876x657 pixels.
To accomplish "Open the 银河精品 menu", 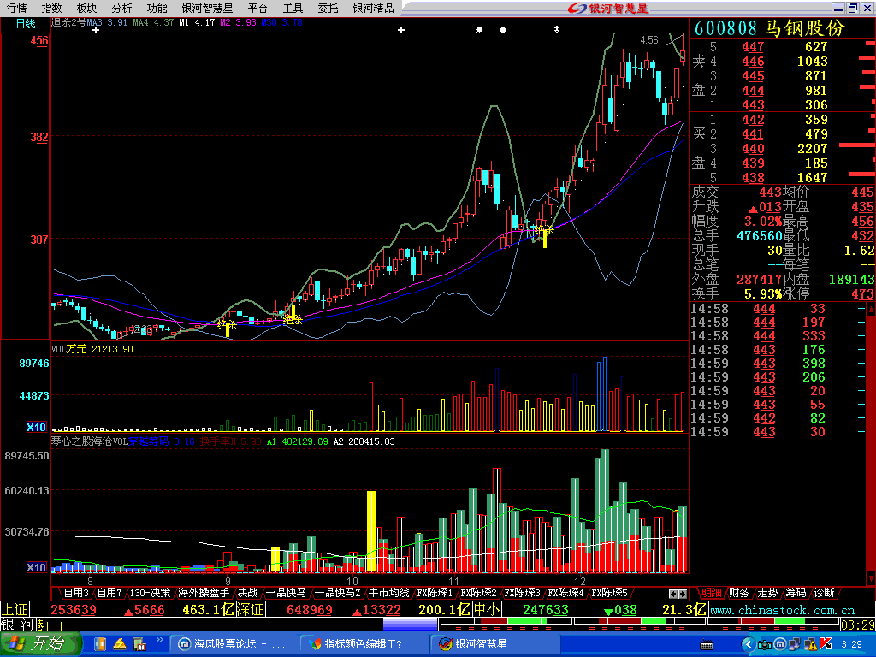I will point(373,8).
